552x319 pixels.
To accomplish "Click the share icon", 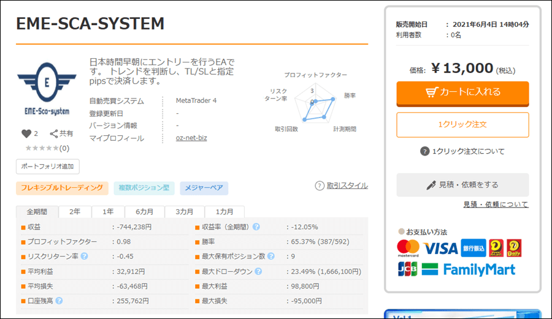I will tap(54, 133).
